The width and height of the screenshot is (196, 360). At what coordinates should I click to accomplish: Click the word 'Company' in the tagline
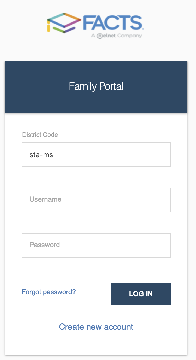(x=130, y=36)
